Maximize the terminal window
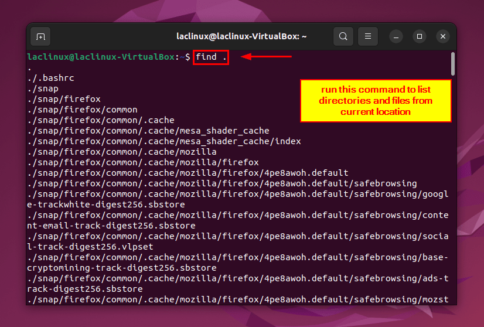484x327 pixels. point(420,36)
